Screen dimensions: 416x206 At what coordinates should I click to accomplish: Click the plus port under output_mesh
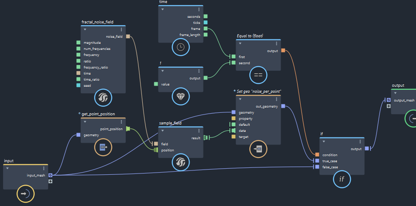388,106
